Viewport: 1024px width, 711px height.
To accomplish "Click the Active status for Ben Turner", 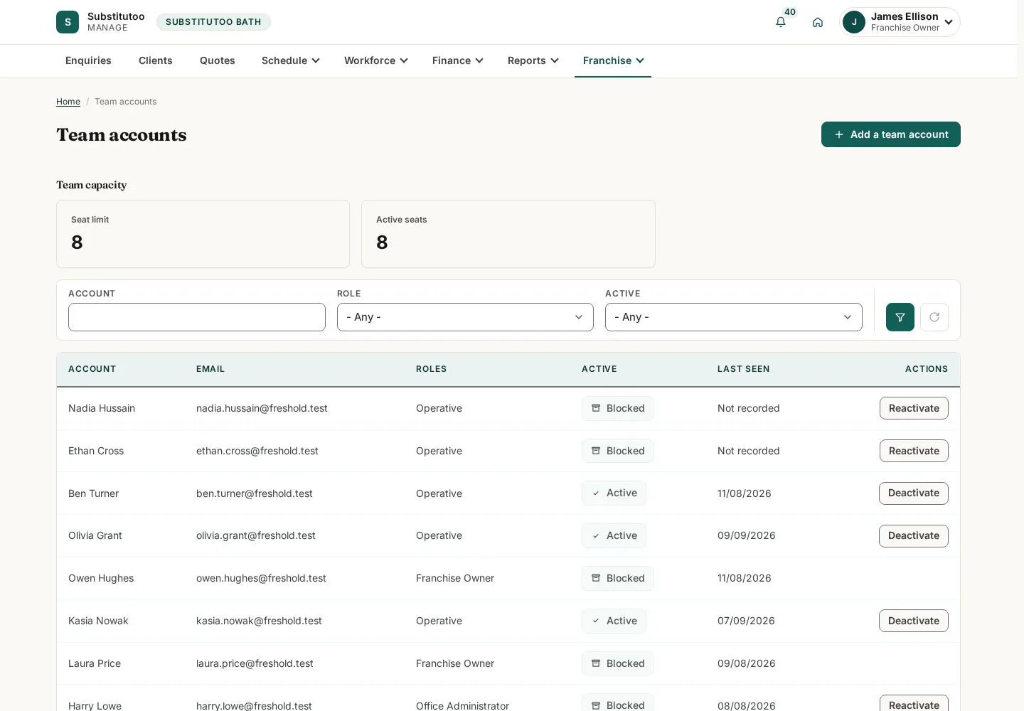I will pos(614,493).
